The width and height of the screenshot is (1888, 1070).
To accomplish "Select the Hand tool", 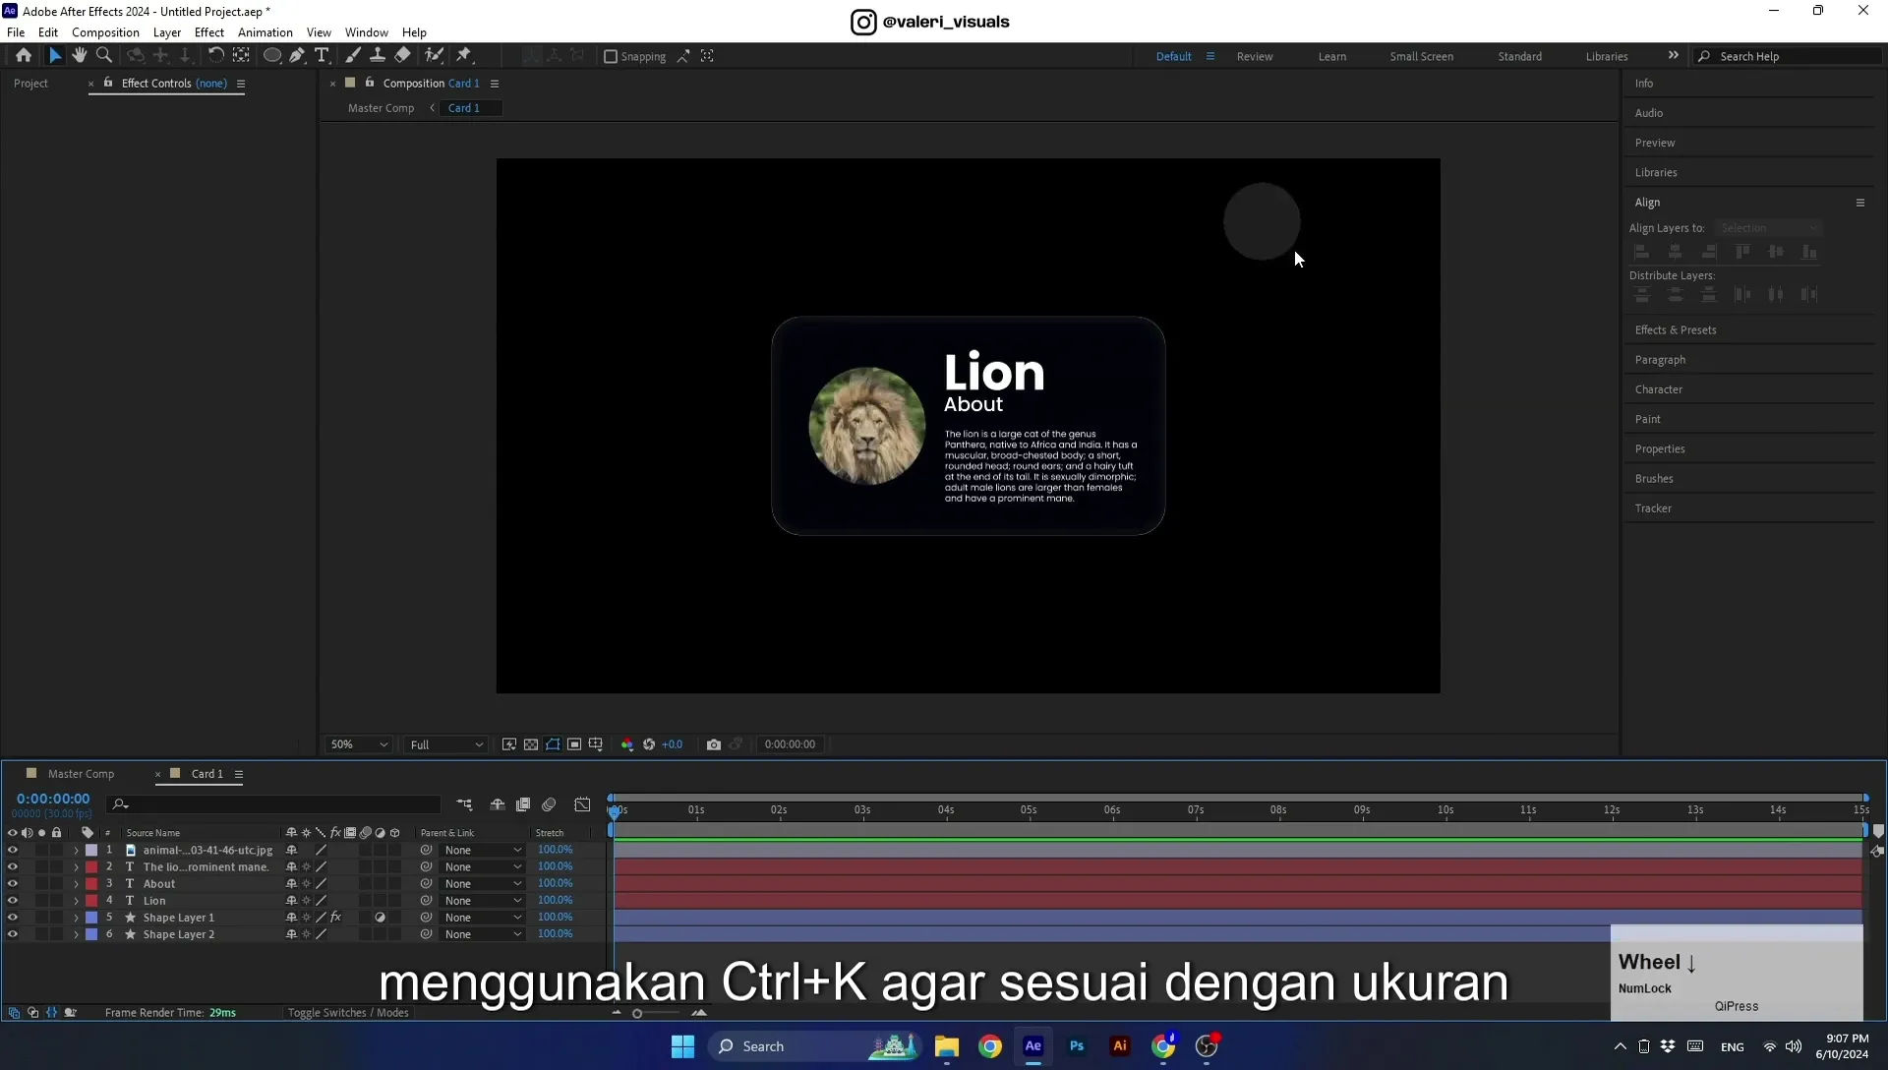I will [80, 56].
